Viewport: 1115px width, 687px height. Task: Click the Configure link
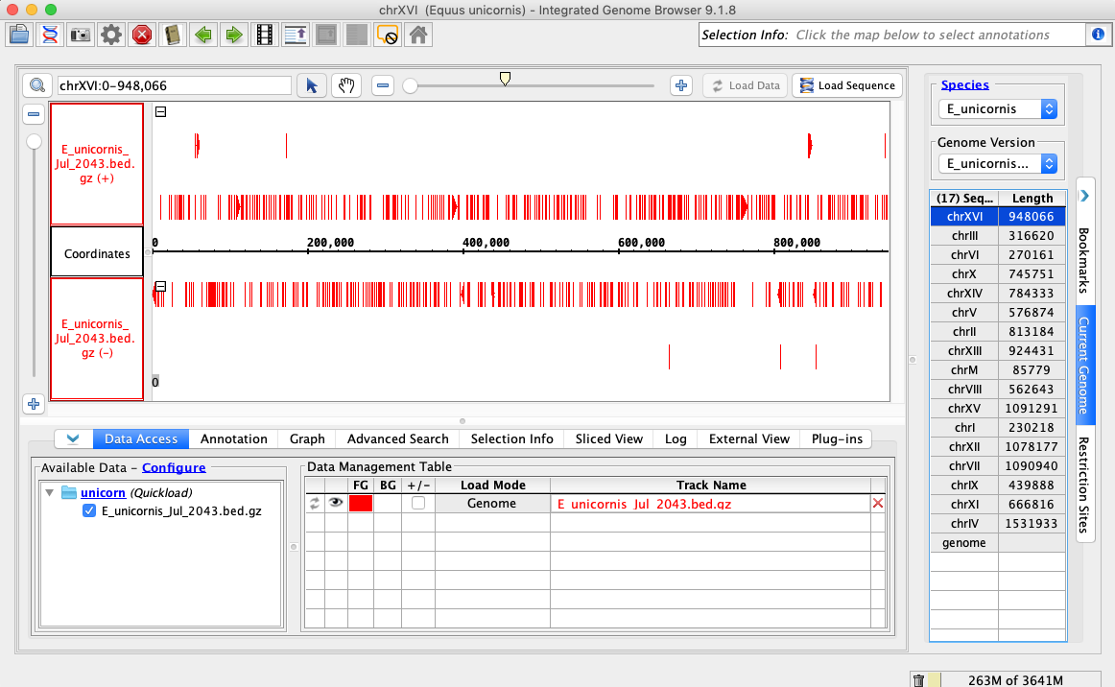pyautogui.click(x=174, y=467)
